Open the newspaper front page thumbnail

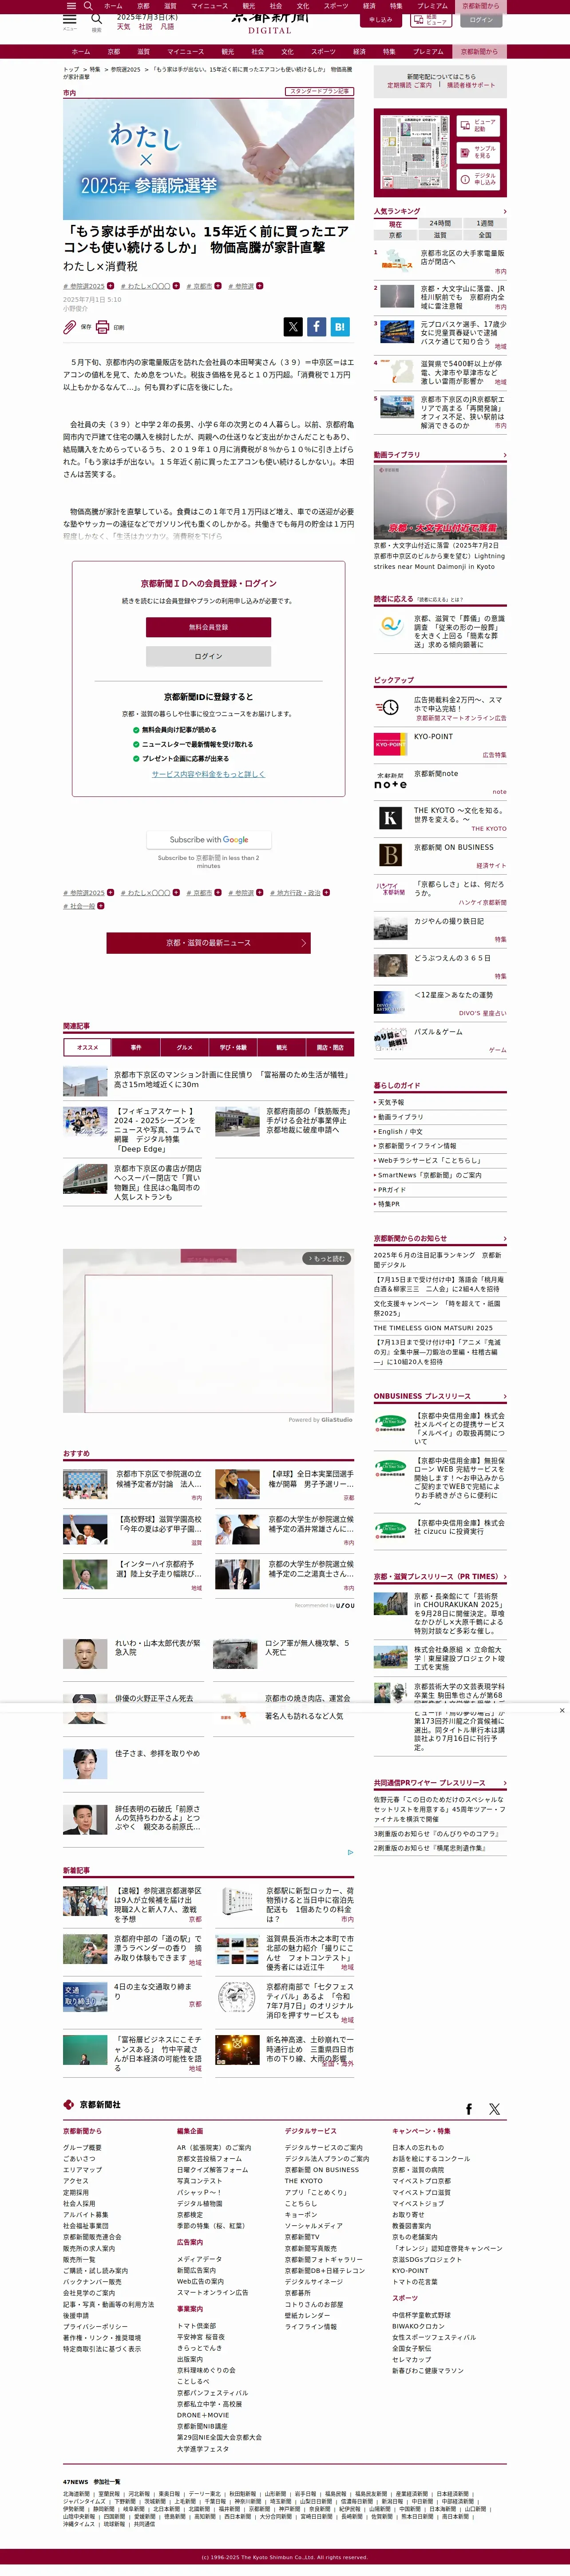click(414, 153)
